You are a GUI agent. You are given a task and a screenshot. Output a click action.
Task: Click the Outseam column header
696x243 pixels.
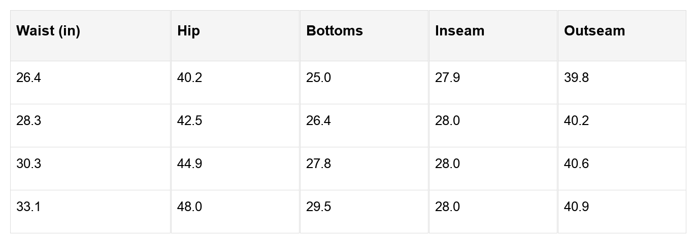(594, 31)
